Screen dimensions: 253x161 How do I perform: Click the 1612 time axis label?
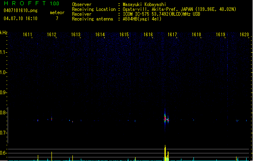tap(51, 34)
